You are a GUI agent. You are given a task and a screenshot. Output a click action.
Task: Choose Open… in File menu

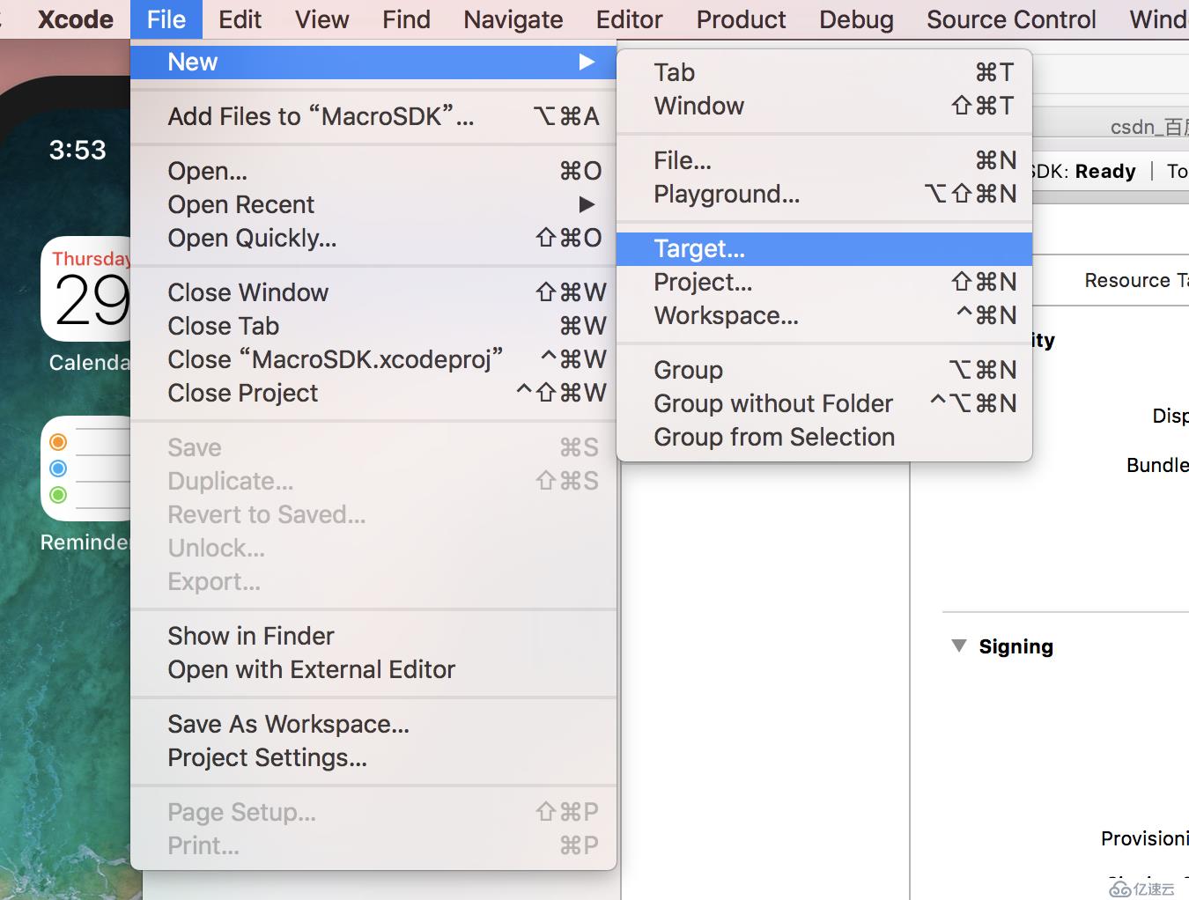tap(373, 171)
